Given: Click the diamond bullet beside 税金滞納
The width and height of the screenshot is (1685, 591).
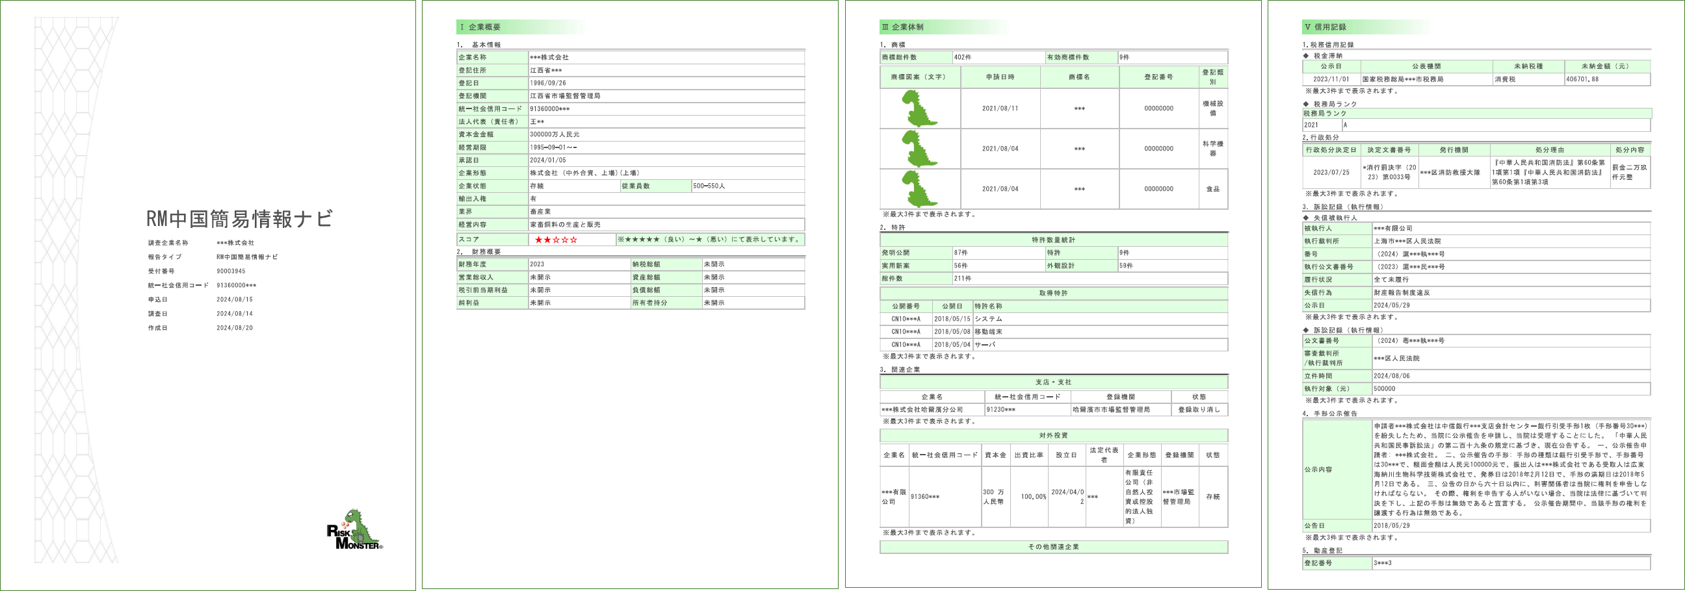Looking at the screenshot, I should (x=1305, y=57).
